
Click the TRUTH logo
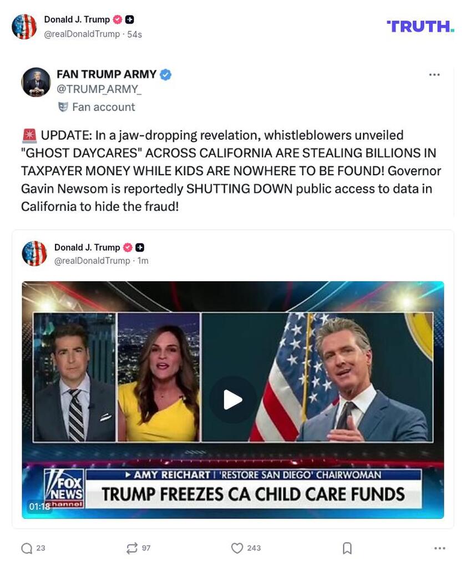coord(420,26)
